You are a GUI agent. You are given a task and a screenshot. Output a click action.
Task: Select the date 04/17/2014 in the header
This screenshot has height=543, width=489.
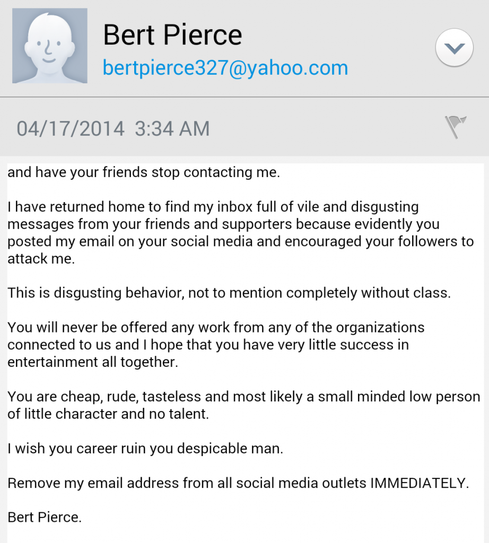71,128
